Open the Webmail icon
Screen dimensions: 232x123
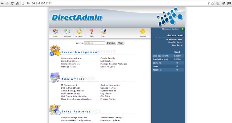pyautogui.click(x=67, y=31)
